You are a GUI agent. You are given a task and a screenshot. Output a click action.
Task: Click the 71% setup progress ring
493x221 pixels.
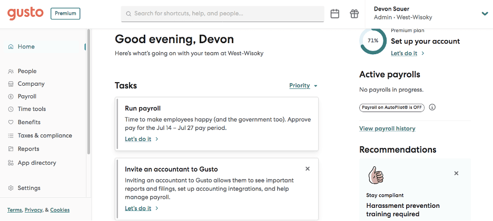[373, 41]
